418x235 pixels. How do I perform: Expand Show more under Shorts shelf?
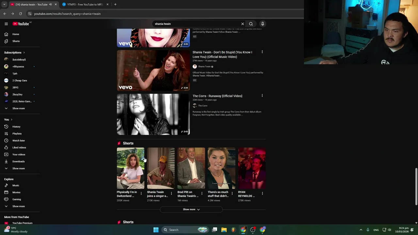(191, 210)
